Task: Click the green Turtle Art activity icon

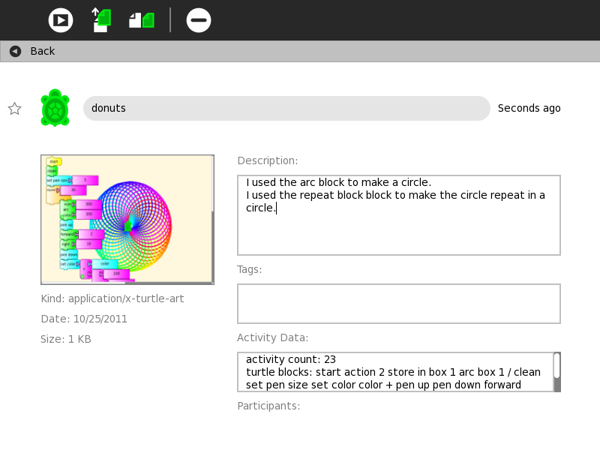Action: coord(55,108)
